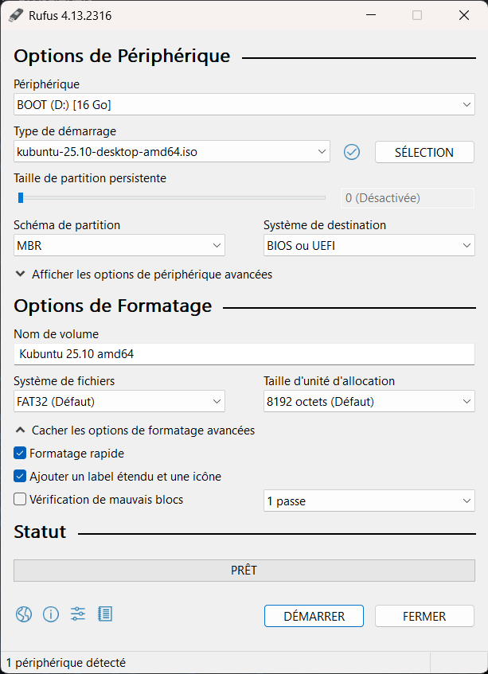Open the Périphérique device dropdown
This screenshot has height=674, width=488.
click(x=244, y=104)
